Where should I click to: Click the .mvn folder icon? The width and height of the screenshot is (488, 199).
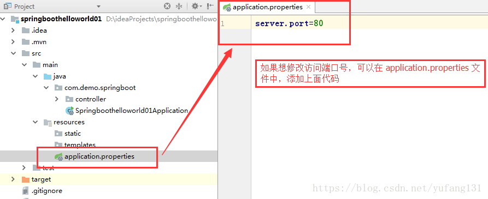click(x=26, y=42)
